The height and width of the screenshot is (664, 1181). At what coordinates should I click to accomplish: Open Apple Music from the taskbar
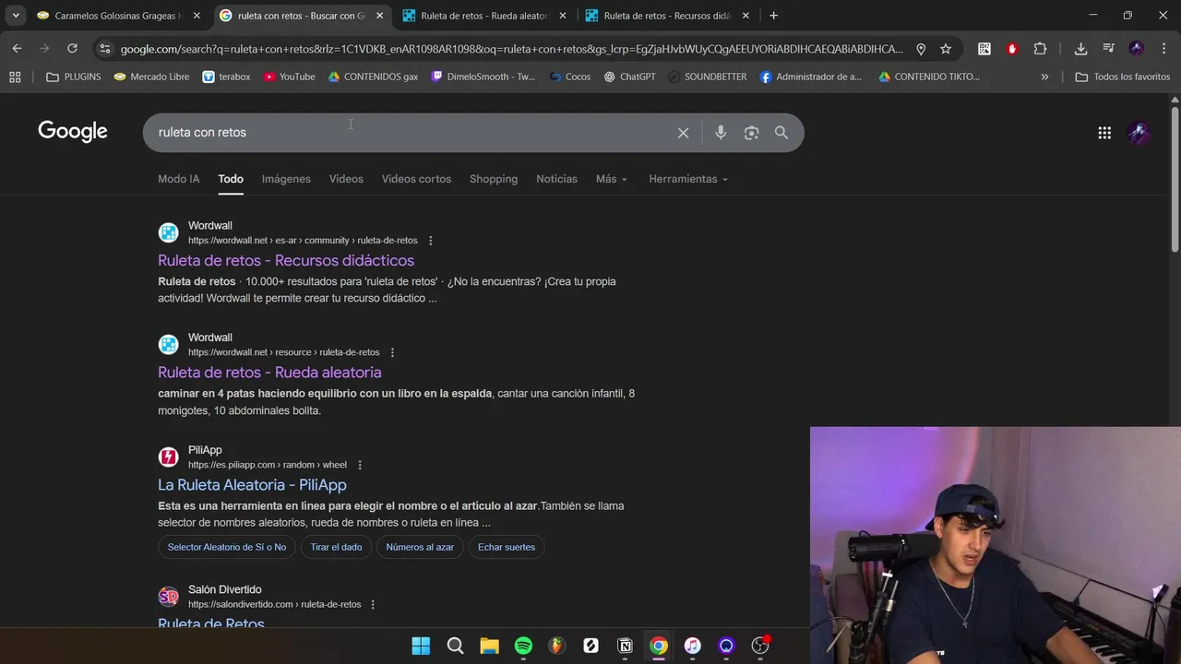(x=692, y=646)
